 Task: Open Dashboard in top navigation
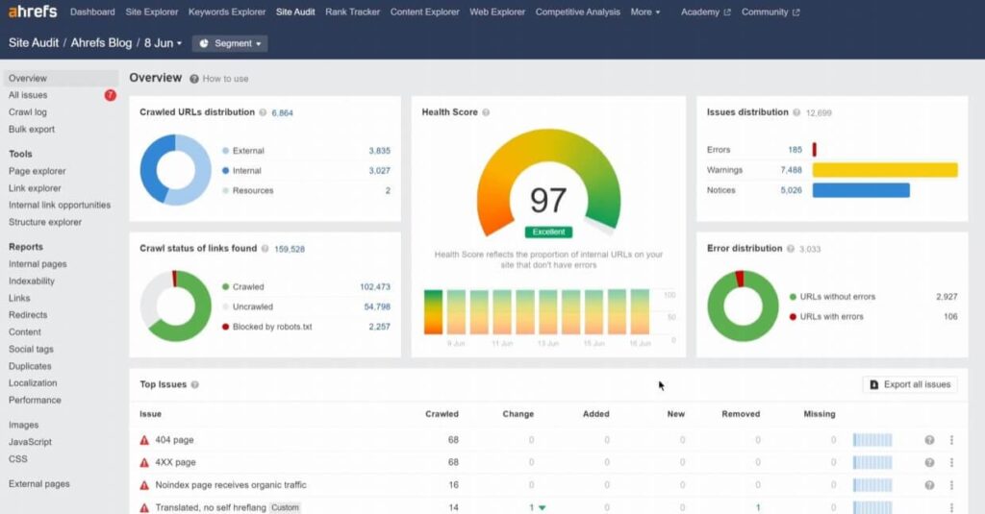tap(92, 12)
